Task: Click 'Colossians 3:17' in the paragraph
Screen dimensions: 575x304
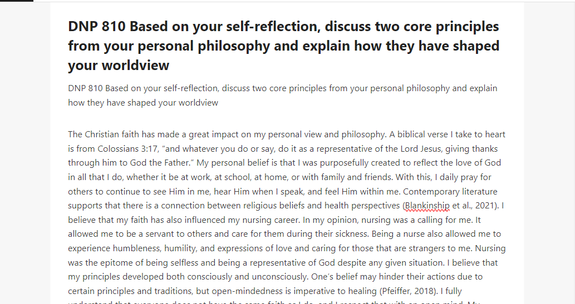Action: [x=129, y=149]
